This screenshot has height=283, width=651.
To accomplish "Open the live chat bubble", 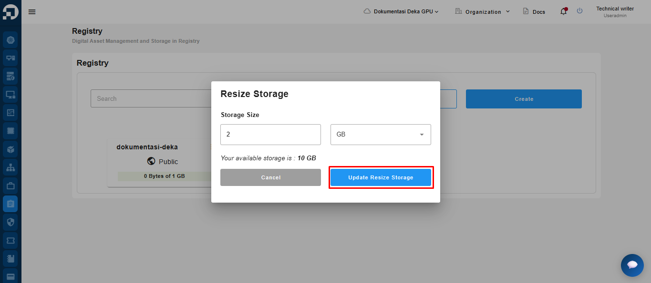I will [632, 265].
